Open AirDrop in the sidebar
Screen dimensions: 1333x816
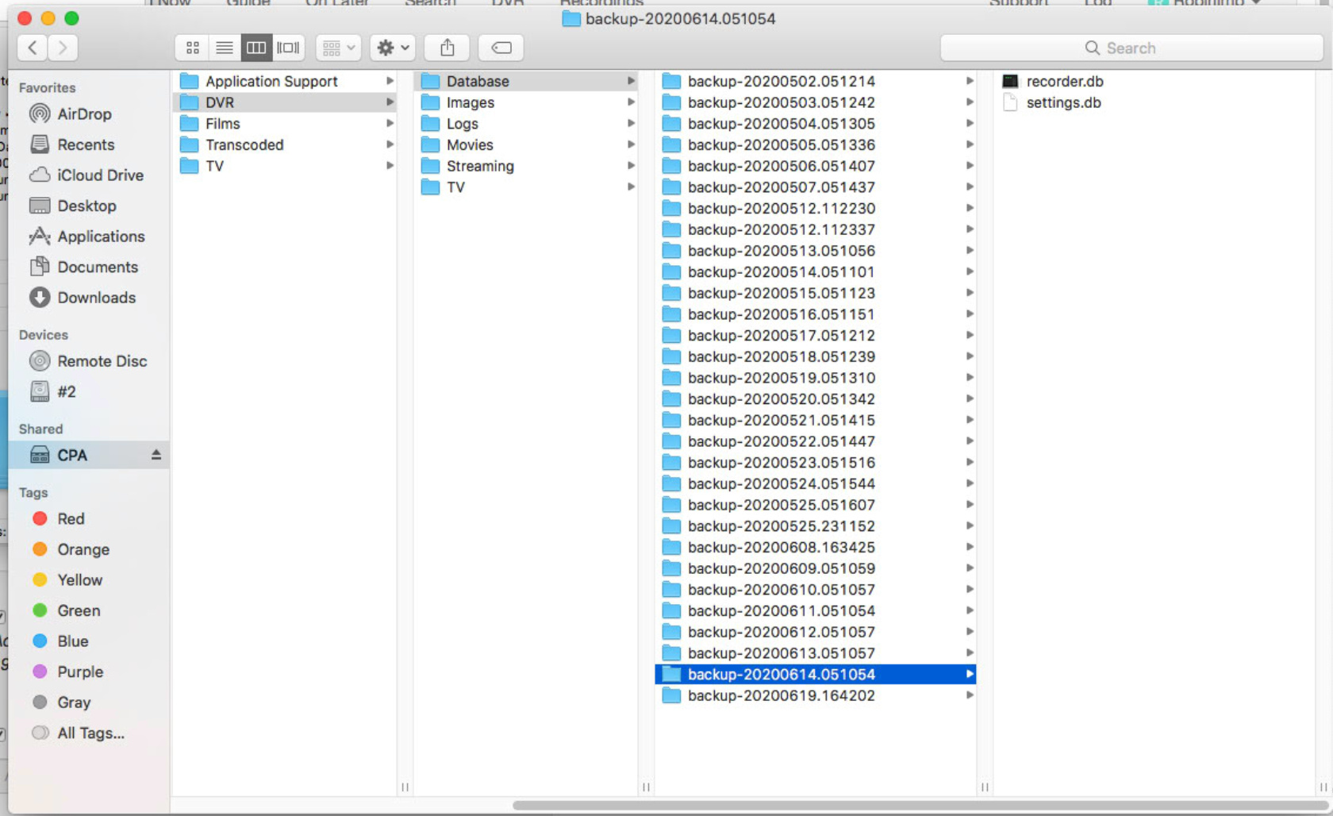84,114
